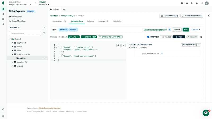212x119 pixels.
Task: Collapse the nosql_hands_on database
Action: 12,54
